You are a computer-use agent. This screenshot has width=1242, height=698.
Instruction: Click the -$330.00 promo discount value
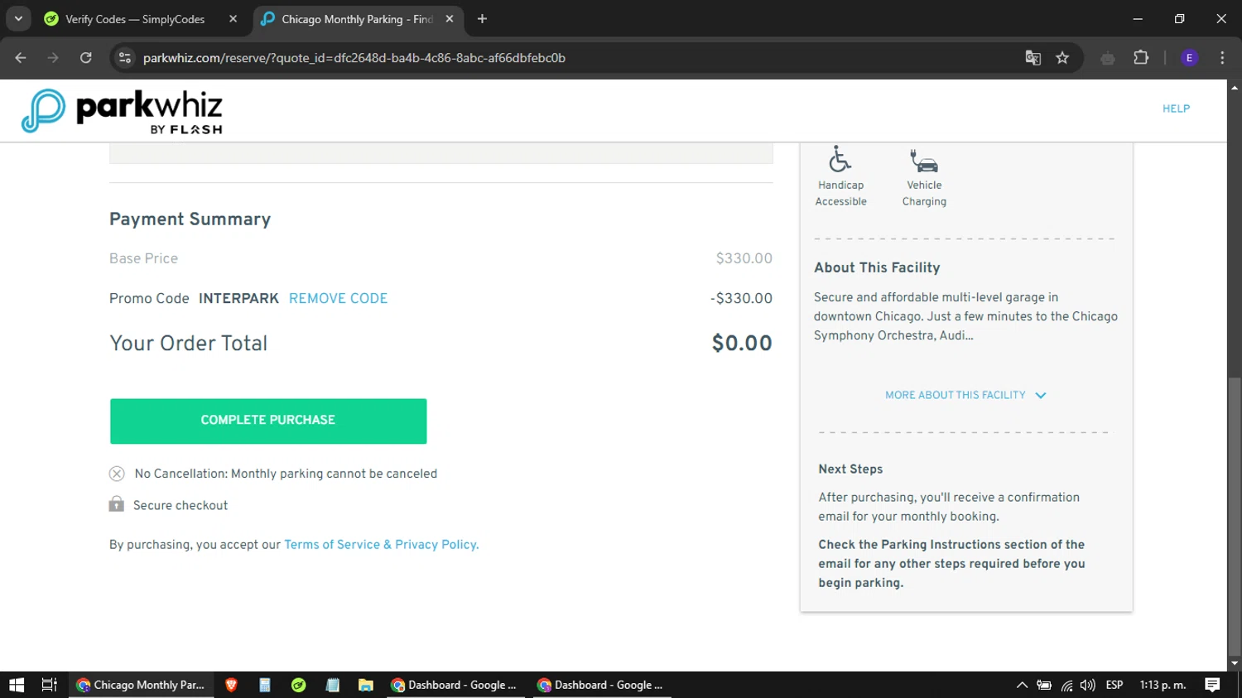[x=741, y=298]
